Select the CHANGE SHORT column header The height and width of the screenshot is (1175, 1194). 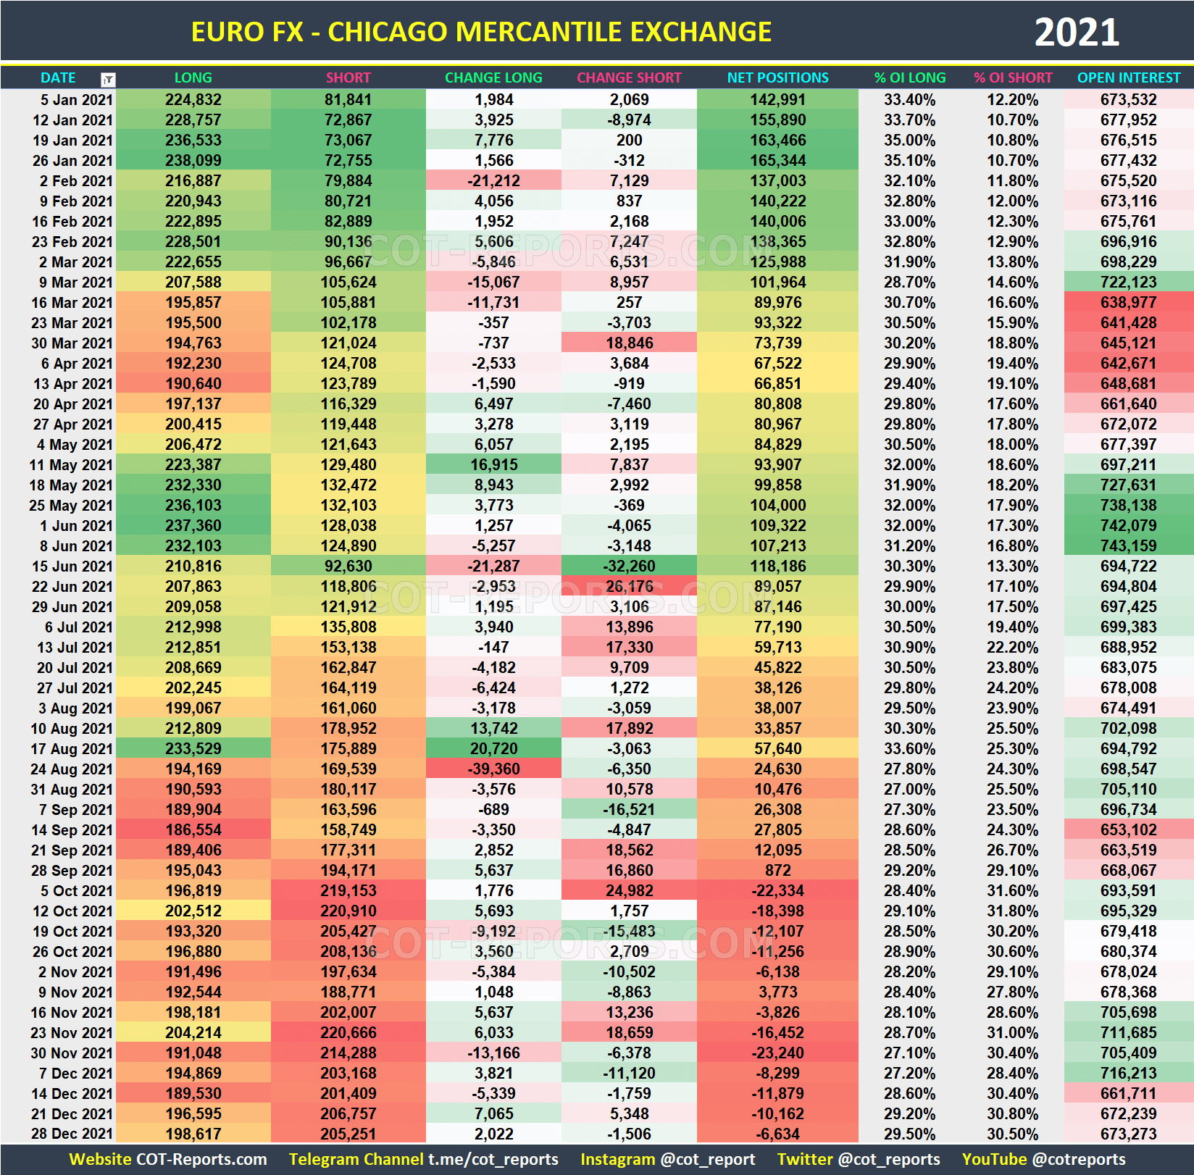(x=629, y=78)
